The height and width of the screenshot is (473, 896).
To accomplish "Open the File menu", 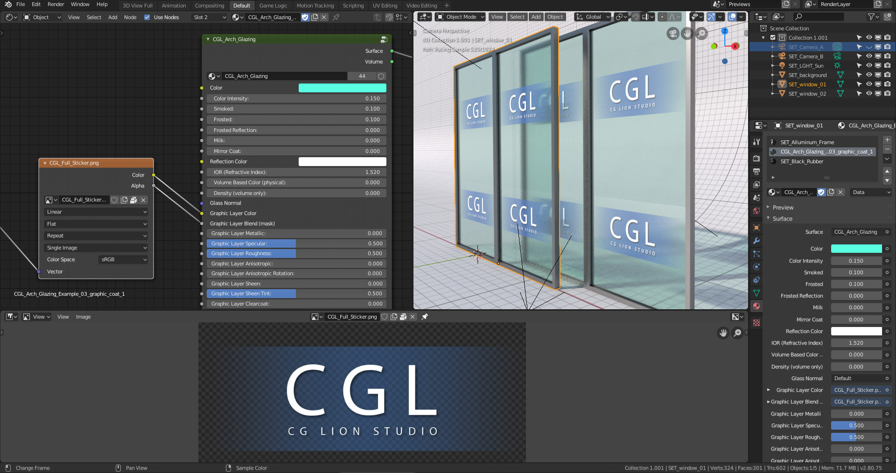I will pos(21,4).
